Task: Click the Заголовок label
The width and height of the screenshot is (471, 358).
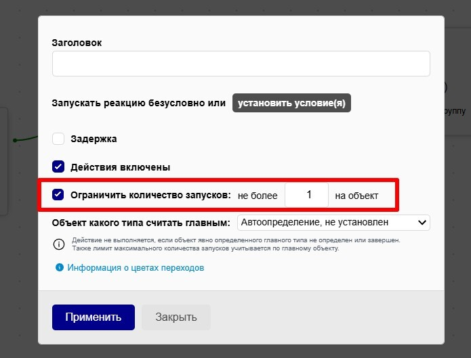Action: tap(77, 43)
